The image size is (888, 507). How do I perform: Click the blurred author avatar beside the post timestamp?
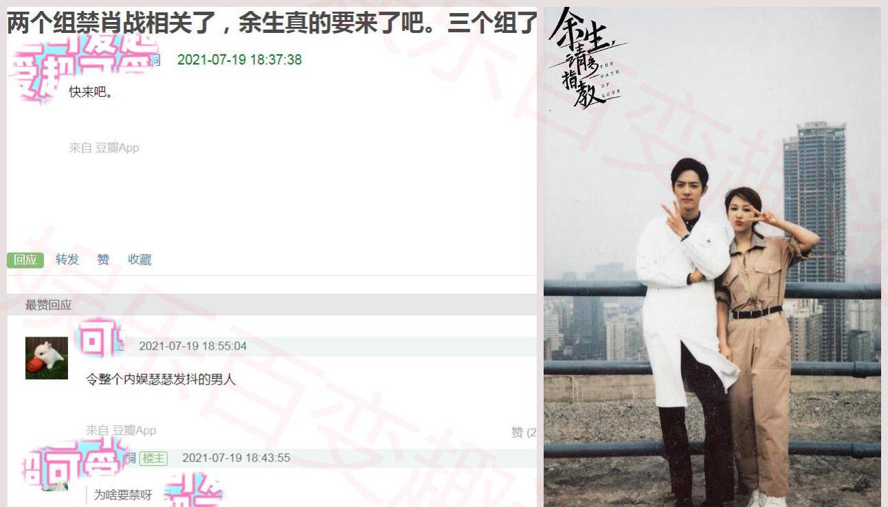82,65
